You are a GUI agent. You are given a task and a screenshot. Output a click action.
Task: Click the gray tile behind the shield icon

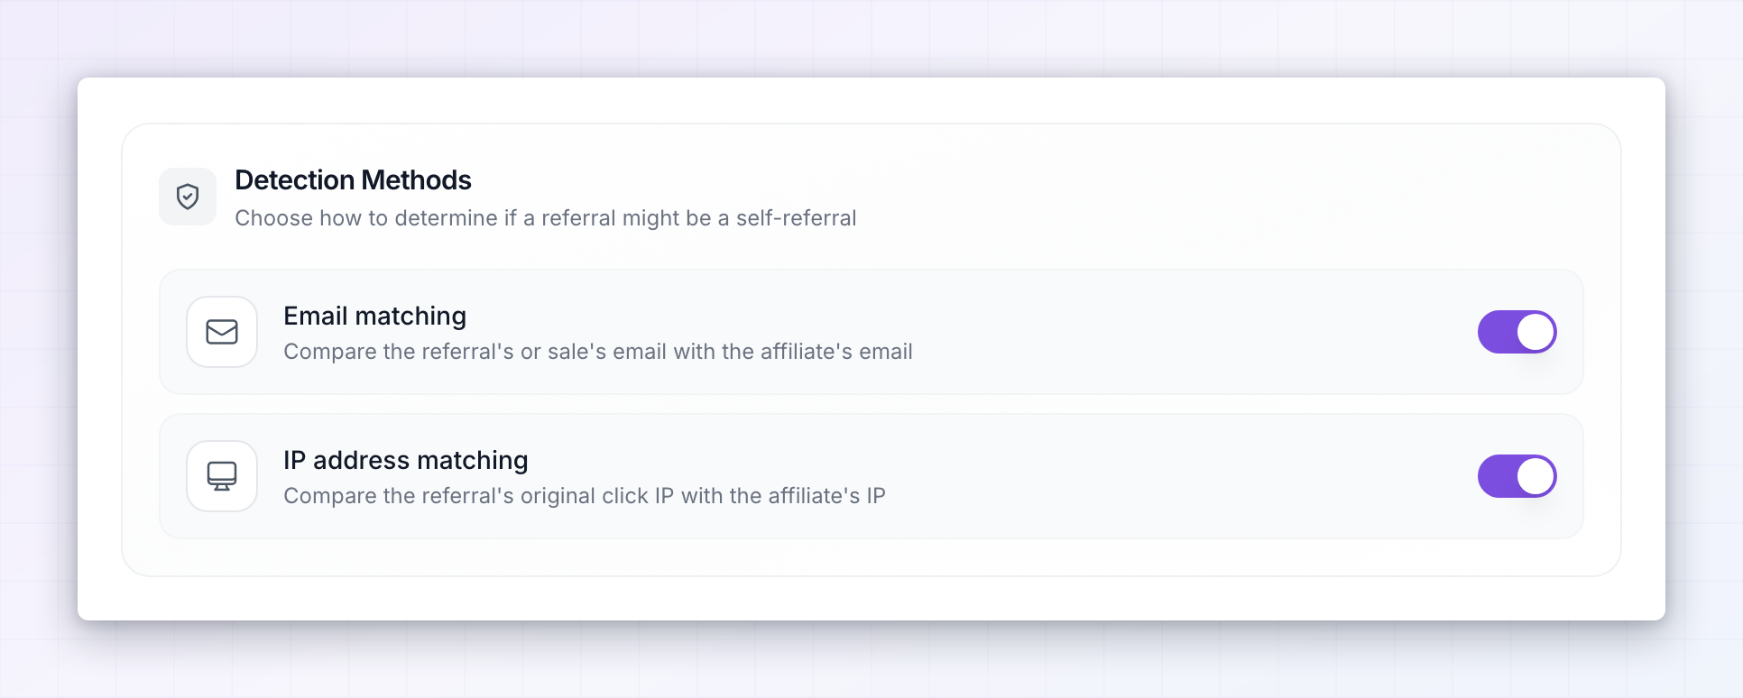188,197
